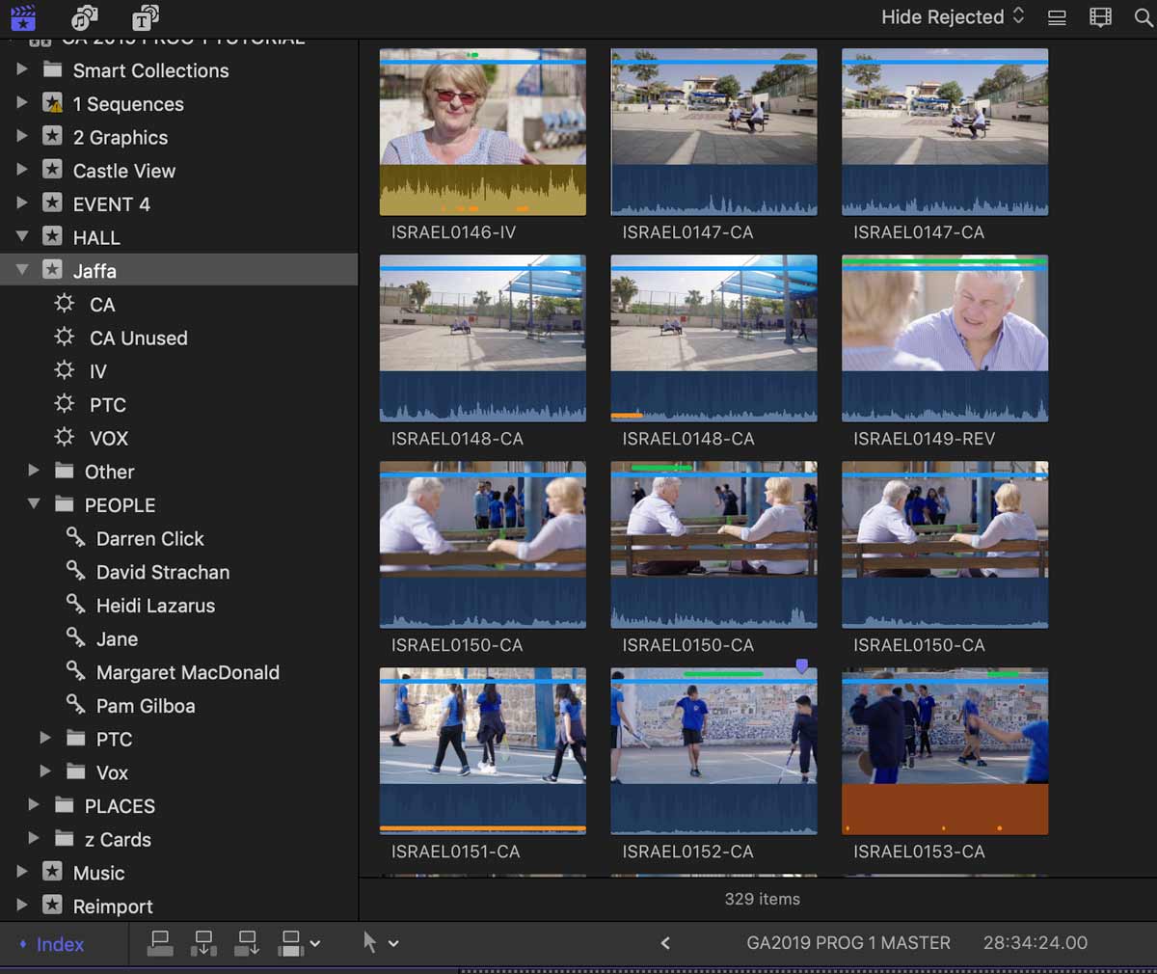
Task: Expand the 1 Sequences event
Action: tap(22, 103)
